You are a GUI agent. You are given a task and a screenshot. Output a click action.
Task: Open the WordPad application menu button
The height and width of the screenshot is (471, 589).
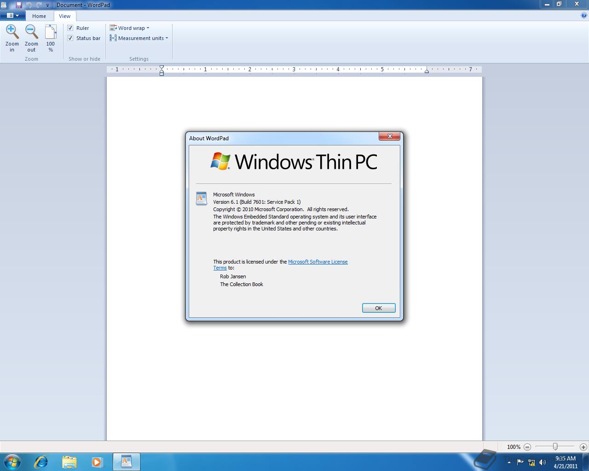point(13,16)
